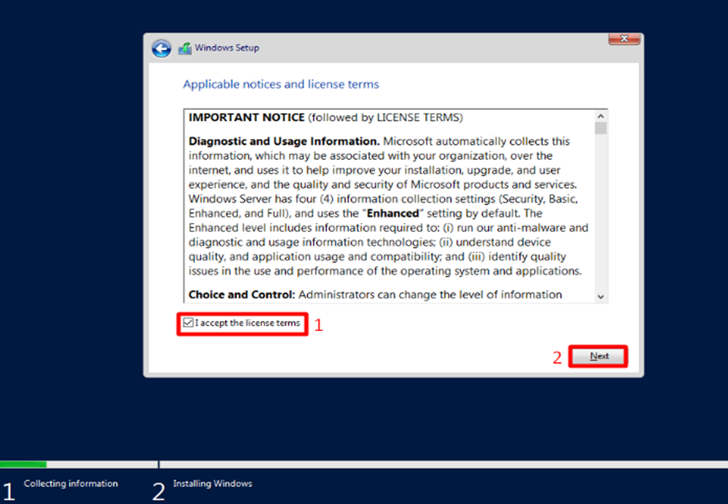Click the 'Applicable notices and license terms' heading

[x=281, y=84]
